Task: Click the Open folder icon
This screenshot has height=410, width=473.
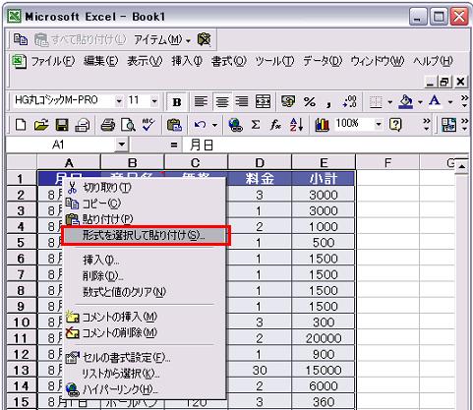Action: (41, 125)
